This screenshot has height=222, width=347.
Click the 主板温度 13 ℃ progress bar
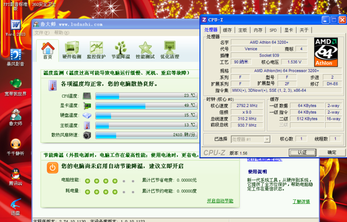[x=146, y=125]
